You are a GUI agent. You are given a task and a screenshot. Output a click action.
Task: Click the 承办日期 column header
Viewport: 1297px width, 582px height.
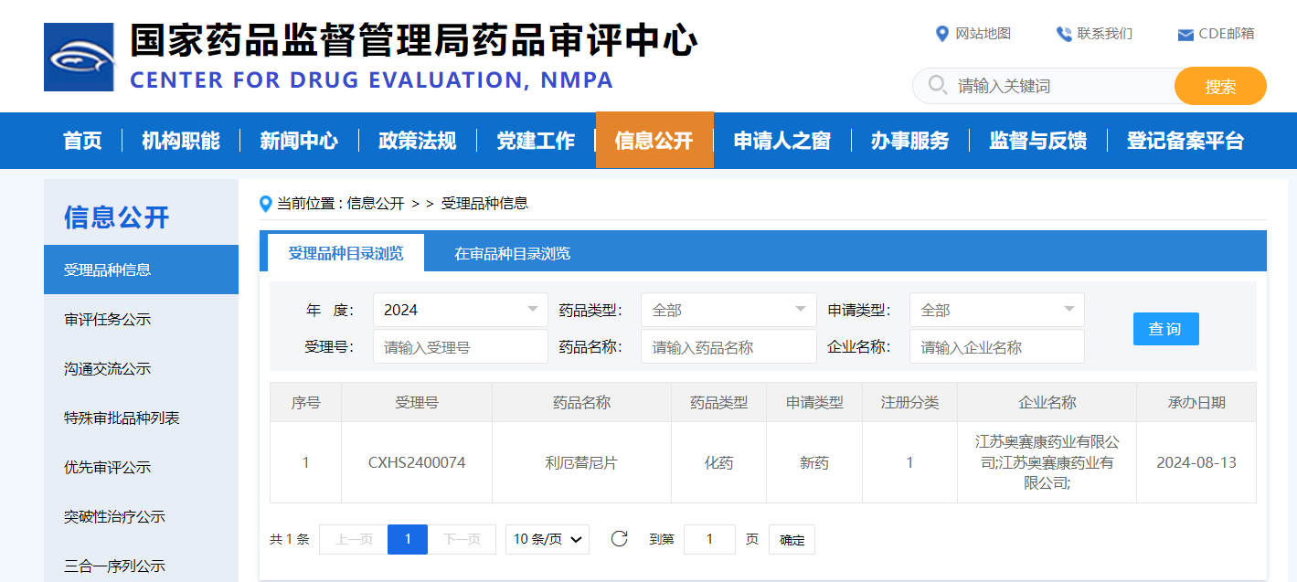coord(1196,402)
